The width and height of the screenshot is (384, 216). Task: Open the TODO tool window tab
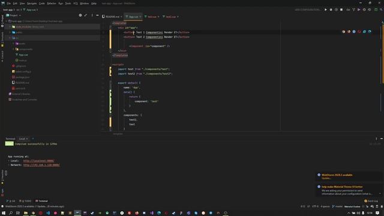click(x=25, y=201)
